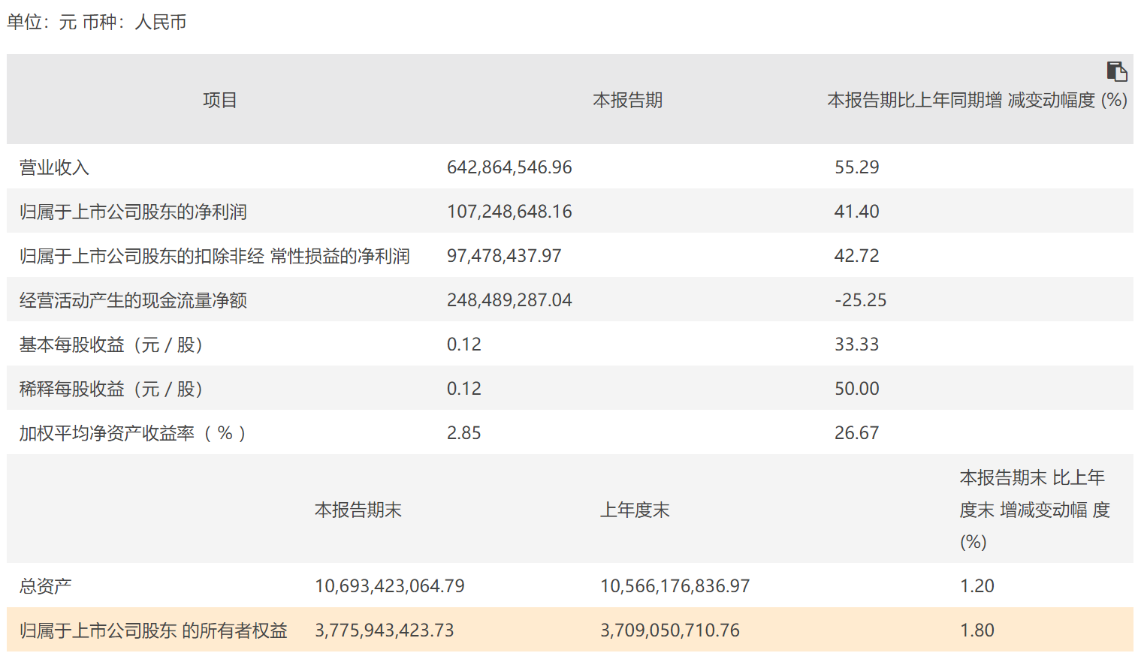Click ROE value 2.85

464,432
